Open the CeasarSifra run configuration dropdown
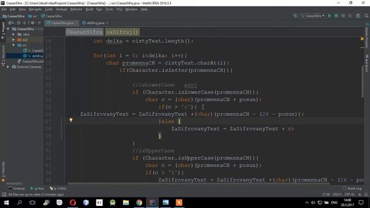 tap(313, 16)
